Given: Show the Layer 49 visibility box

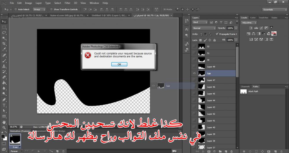Looking at the screenshot, I should [x=194, y=67].
